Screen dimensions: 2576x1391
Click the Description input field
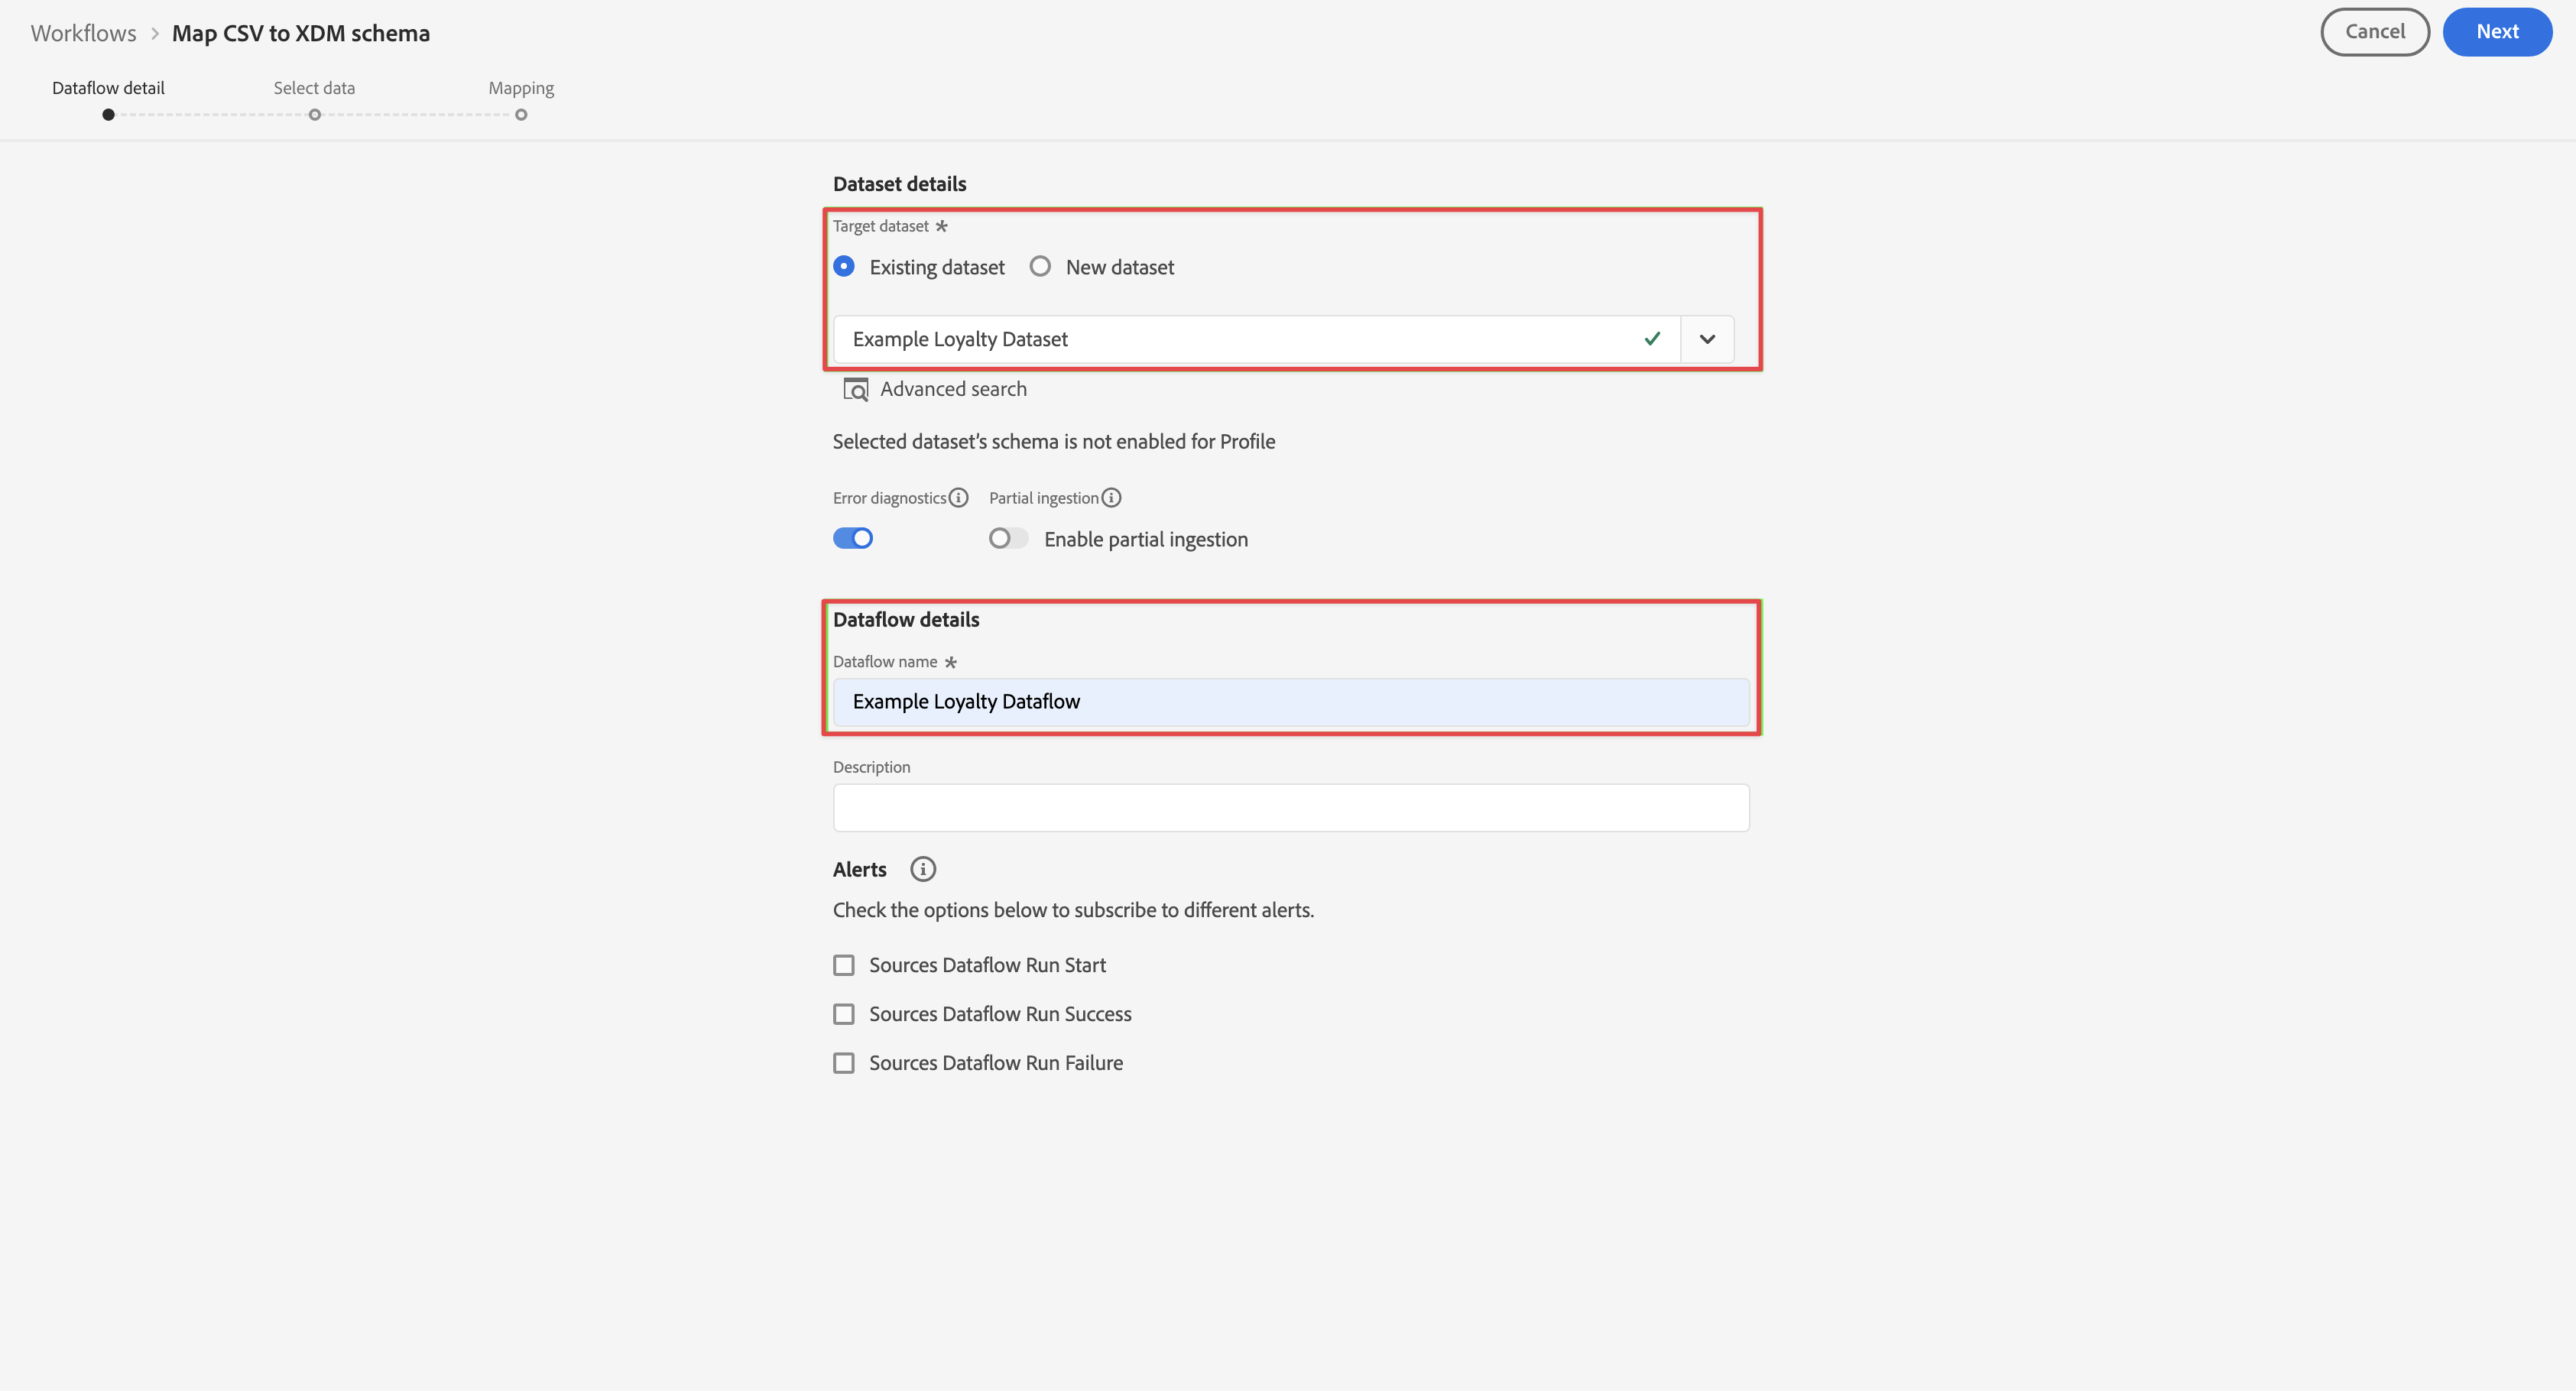pyautogui.click(x=1290, y=808)
